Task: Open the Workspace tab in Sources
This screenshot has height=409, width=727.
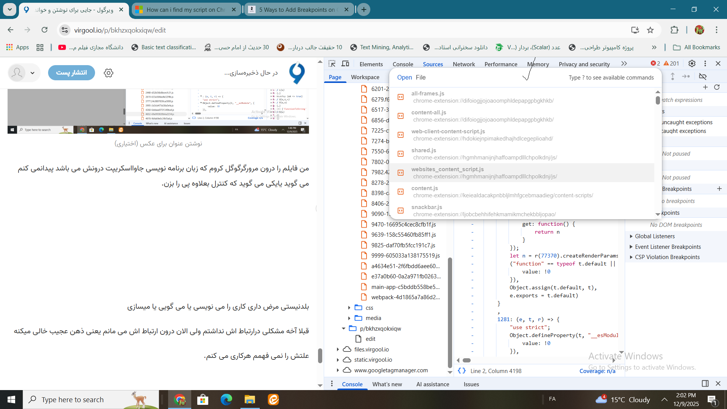Action: click(x=365, y=77)
